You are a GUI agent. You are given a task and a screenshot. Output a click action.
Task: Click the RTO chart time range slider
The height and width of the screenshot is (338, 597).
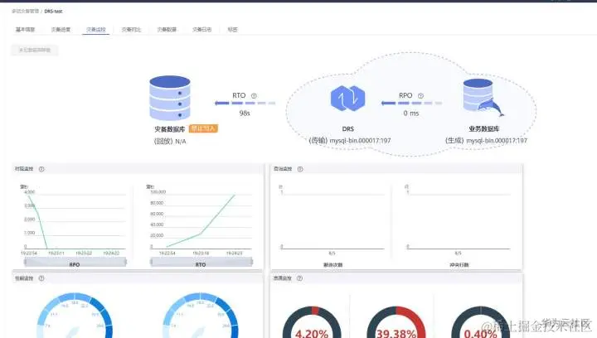201,262
